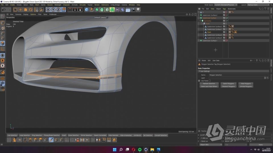Collapse the Symmetry tree node
The image size is (273, 153).
[200, 21]
